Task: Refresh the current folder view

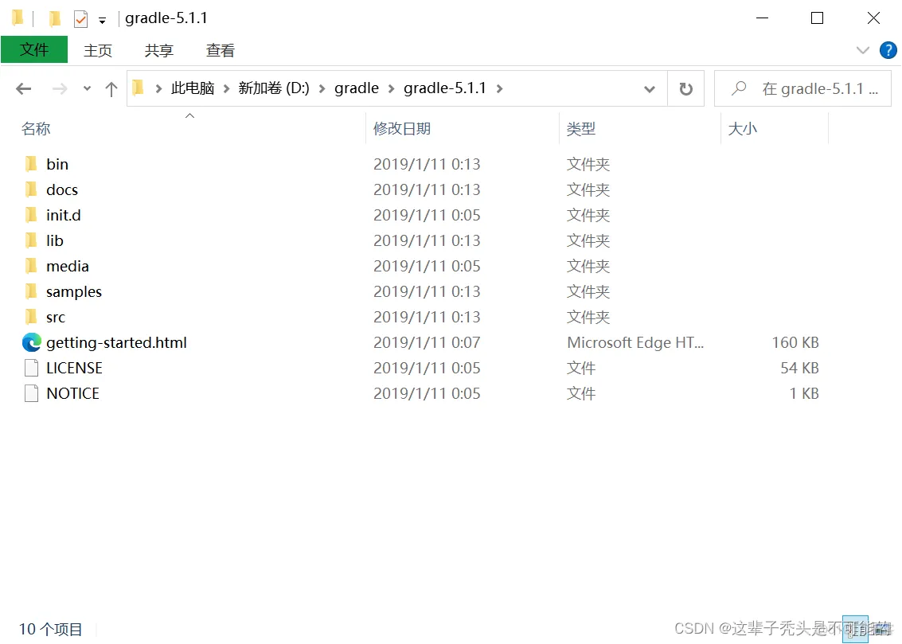Action: tap(685, 88)
